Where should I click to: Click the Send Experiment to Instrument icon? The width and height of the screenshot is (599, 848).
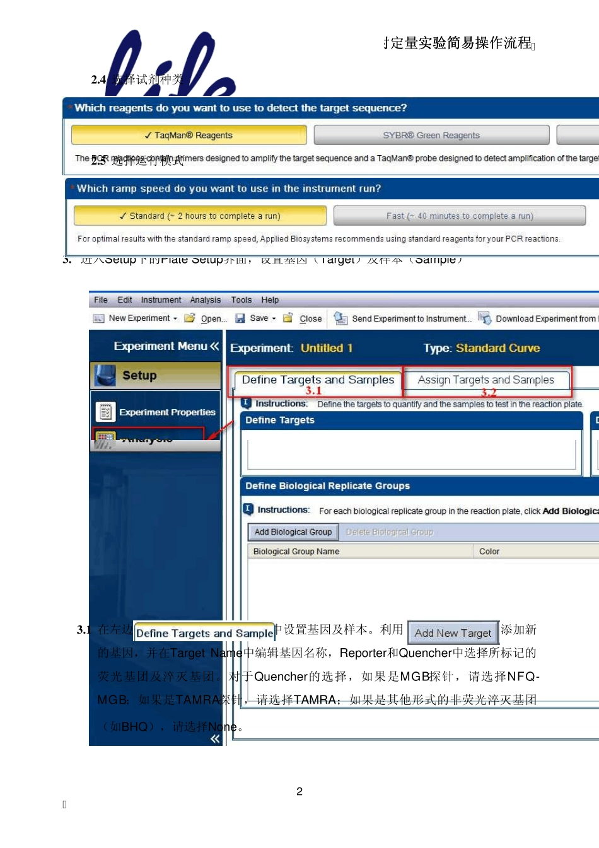tap(340, 318)
